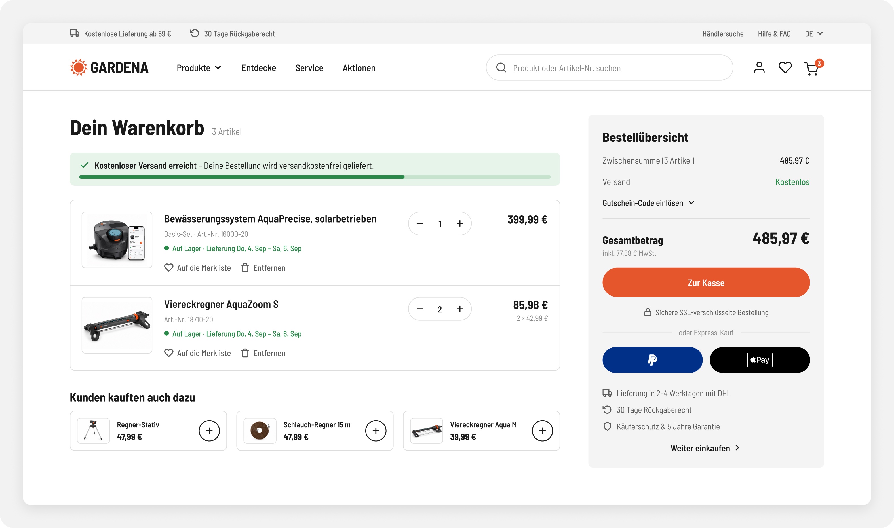Click the 399,99 € item price

click(x=528, y=219)
